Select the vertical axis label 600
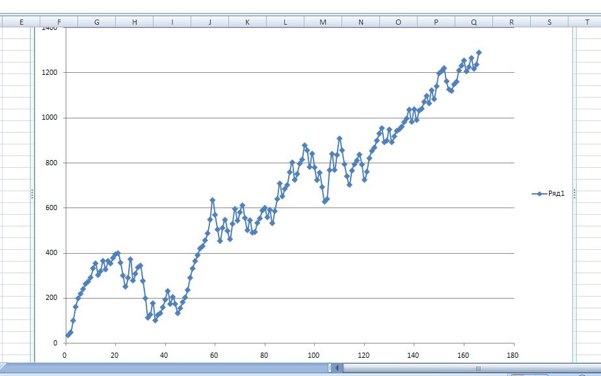The height and width of the screenshot is (376, 601). point(51,208)
